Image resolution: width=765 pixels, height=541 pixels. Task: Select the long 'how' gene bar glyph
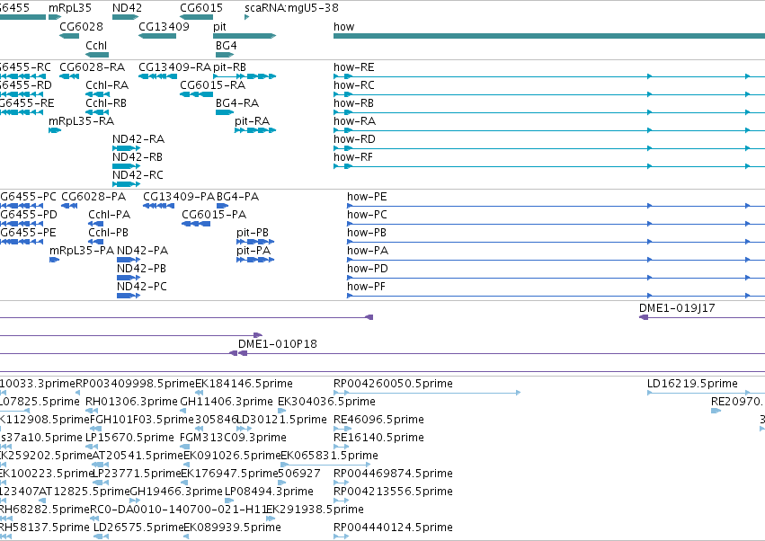pos(549,36)
